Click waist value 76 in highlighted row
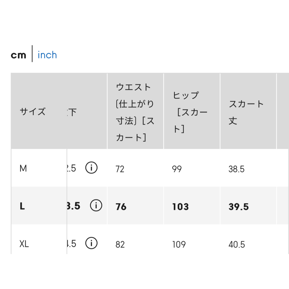The width and height of the screenshot is (289, 289). (x=121, y=207)
